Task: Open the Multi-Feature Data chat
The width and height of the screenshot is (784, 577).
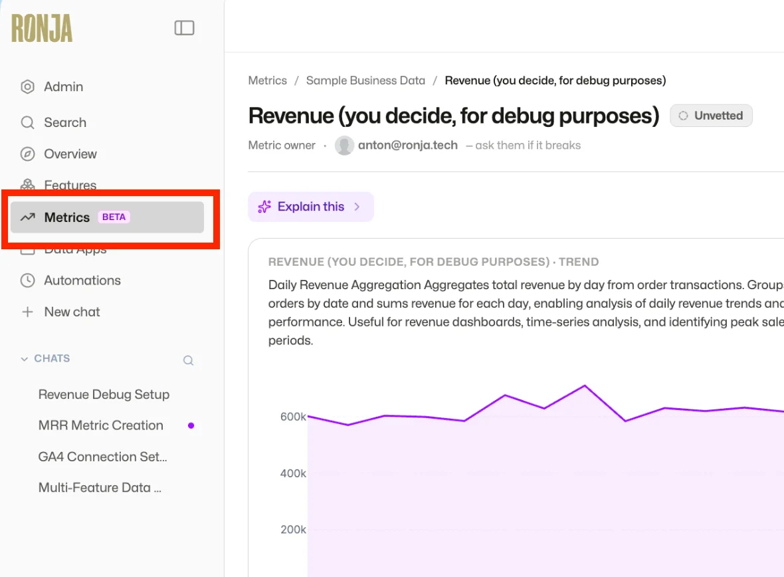Action: 100,487
